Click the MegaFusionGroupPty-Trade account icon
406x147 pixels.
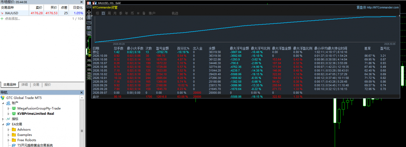click(x=14, y=108)
